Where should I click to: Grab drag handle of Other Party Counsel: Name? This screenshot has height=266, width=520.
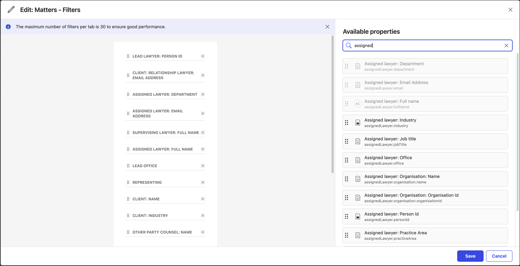[128, 232]
